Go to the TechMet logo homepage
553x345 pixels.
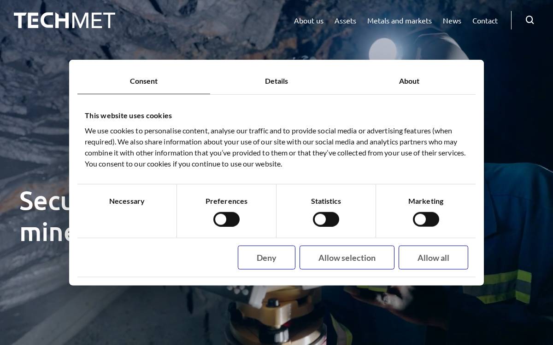[65, 21]
